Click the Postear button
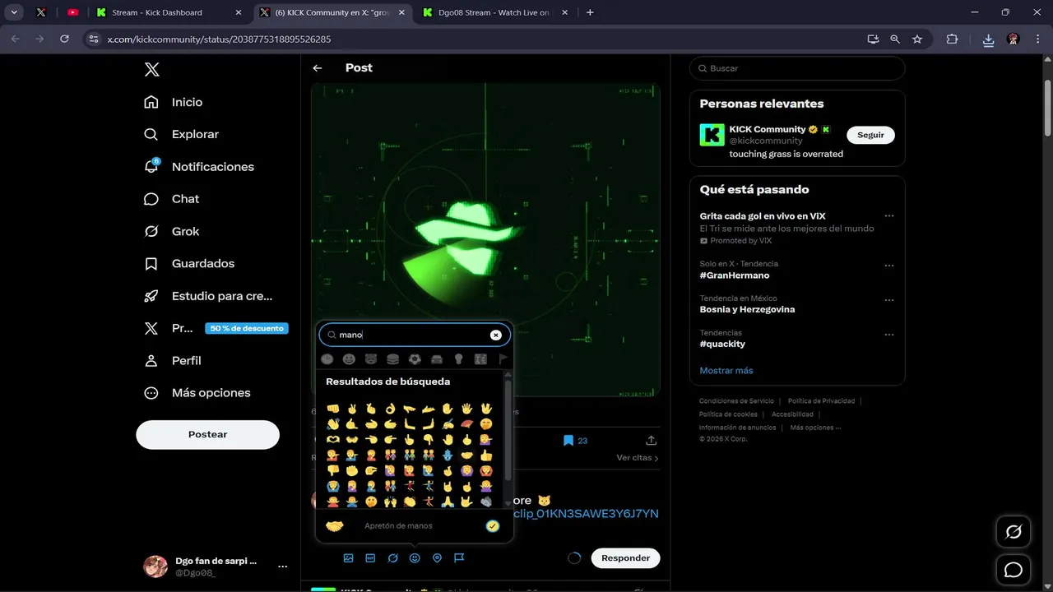The image size is (1053, 592). point(207,434)
